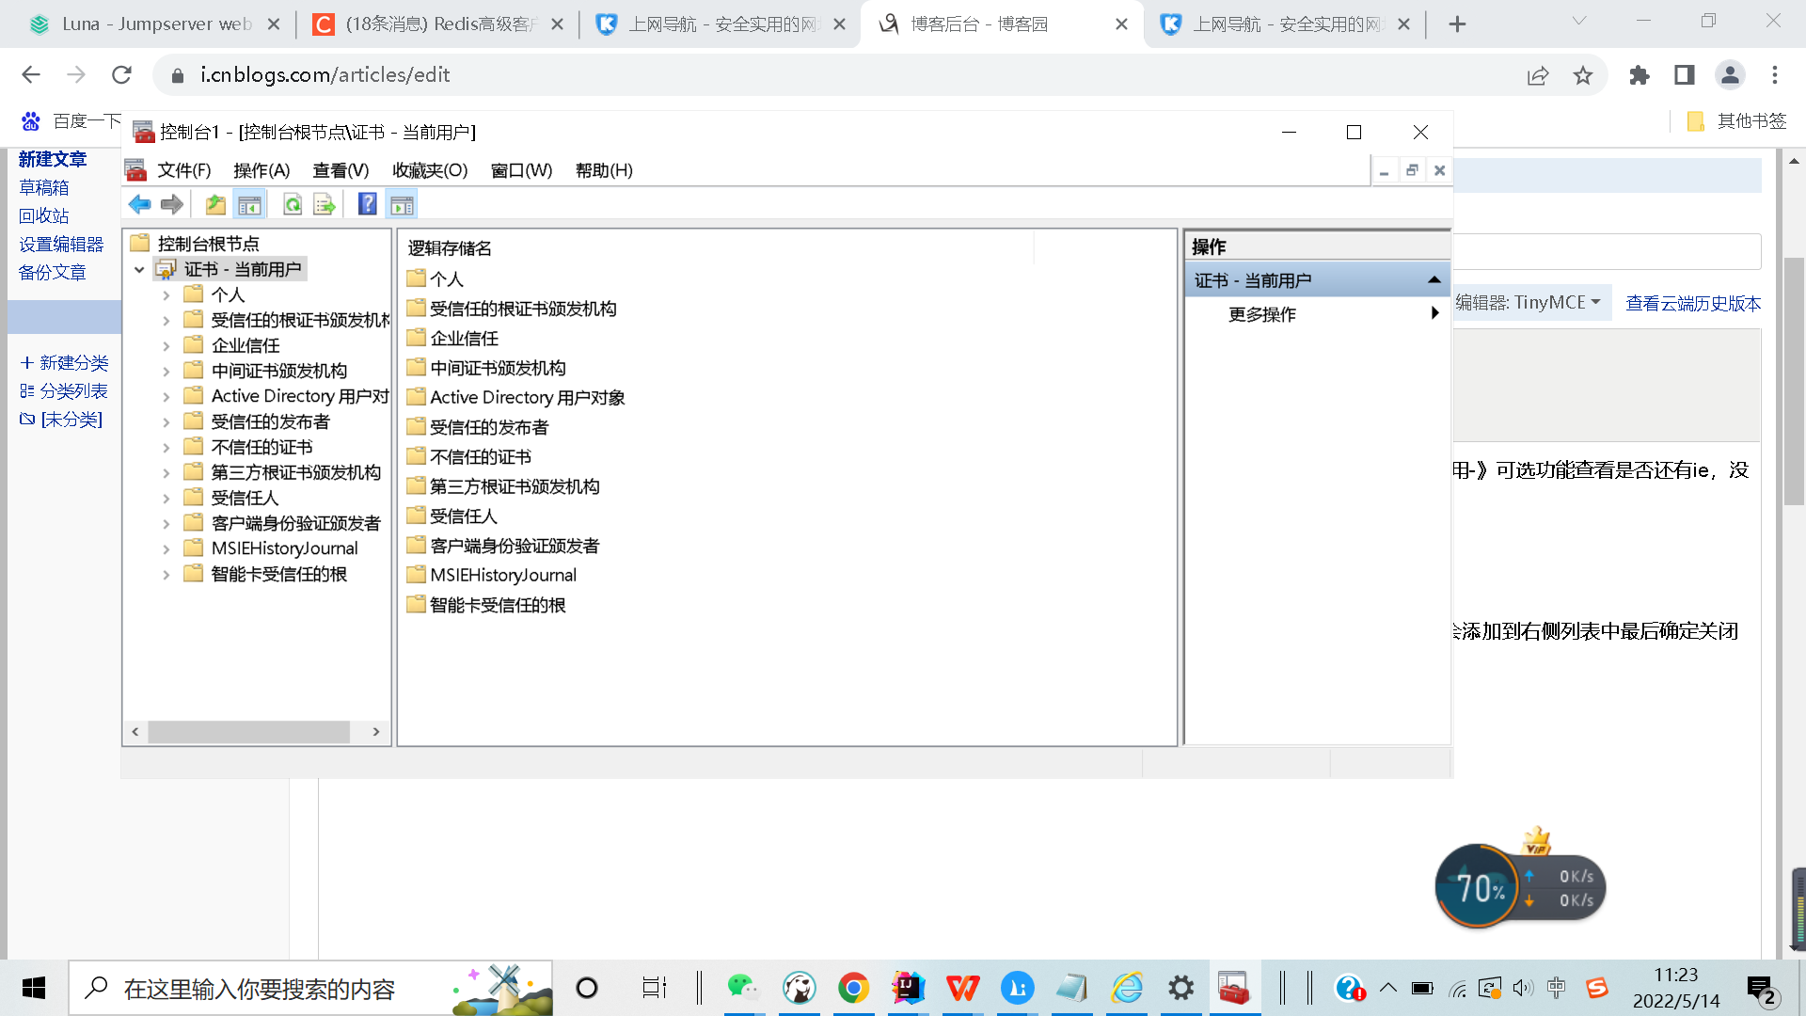Open the 查看(V) menu
The image size is (1806, 1016).
click(341, 170)
